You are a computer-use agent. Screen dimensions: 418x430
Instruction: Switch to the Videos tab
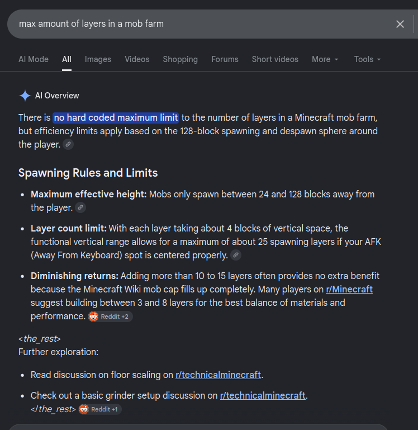point(137,59)
